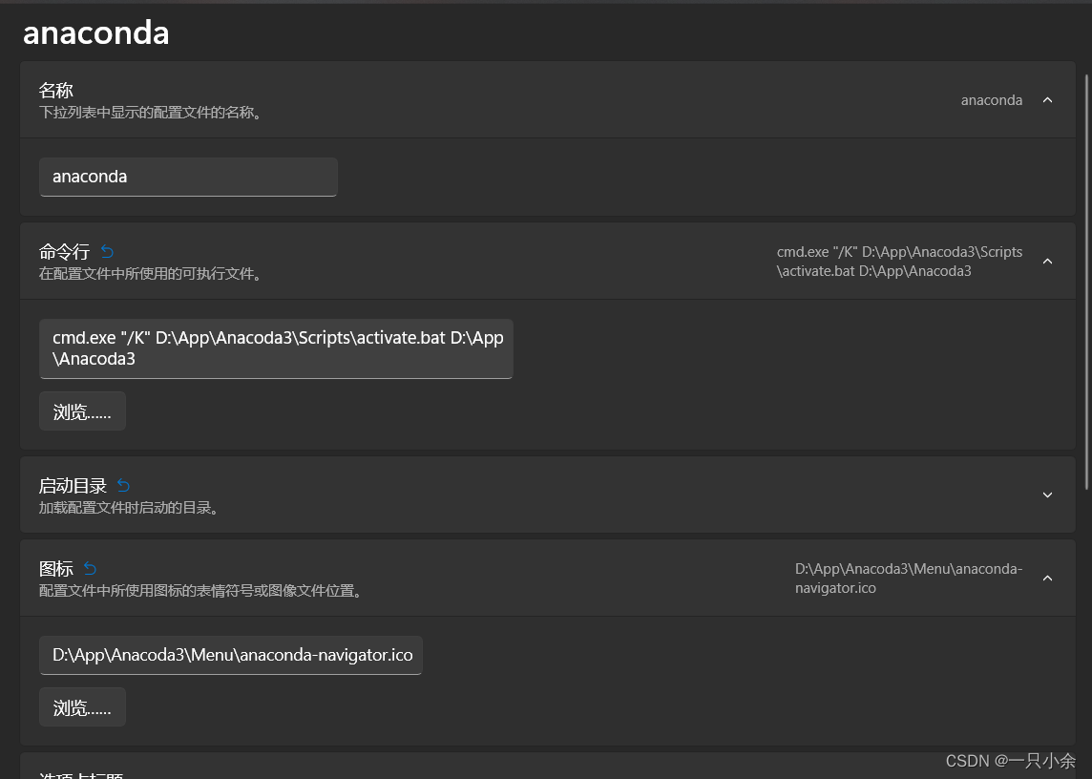Collapse the 图标 section

[1047, 578]
